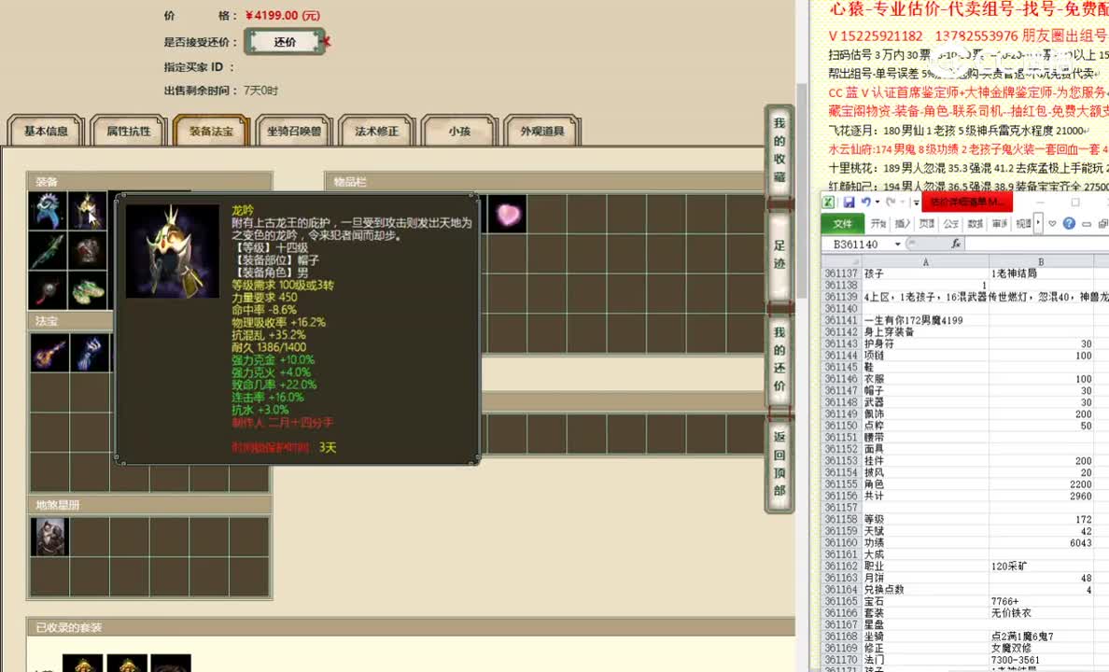
Task: Open the green 文件 menu in Excel
Action: [x=842, y=222]
